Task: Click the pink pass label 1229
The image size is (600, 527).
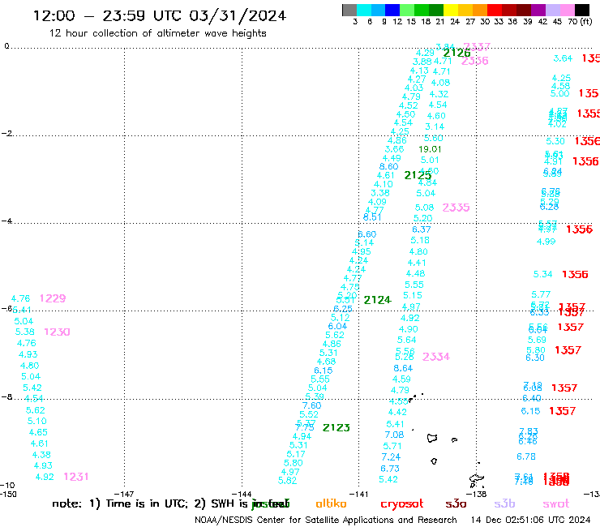Action: [x=53, y=298]
